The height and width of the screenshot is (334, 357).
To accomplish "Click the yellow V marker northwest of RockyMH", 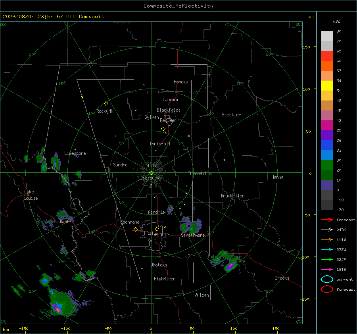I will pos(83,97).
